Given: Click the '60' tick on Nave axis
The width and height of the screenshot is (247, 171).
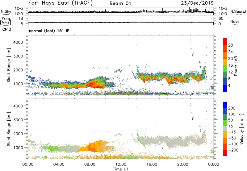Looking at the screenshot, I should 221,19.
